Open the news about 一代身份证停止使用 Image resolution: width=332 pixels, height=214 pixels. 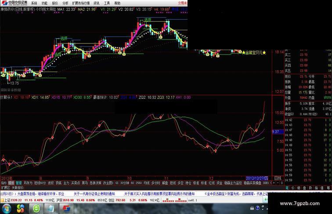click(x=94, y=194)
